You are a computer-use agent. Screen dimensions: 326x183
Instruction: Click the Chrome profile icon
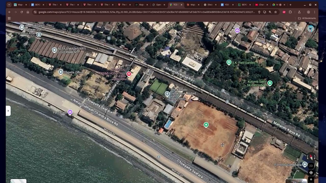pos(308,12)
